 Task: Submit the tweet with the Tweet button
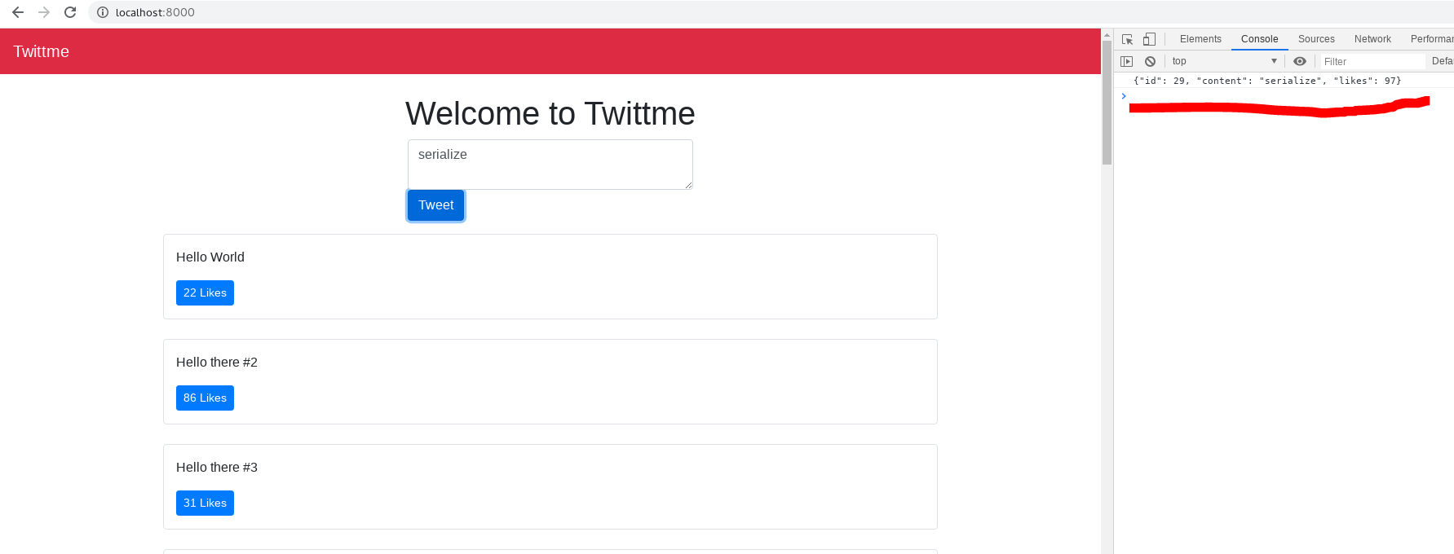coord(436,205)
